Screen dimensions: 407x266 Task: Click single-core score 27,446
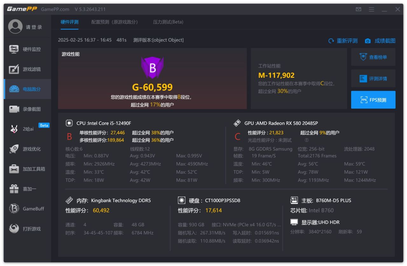[x=118, y=133]
